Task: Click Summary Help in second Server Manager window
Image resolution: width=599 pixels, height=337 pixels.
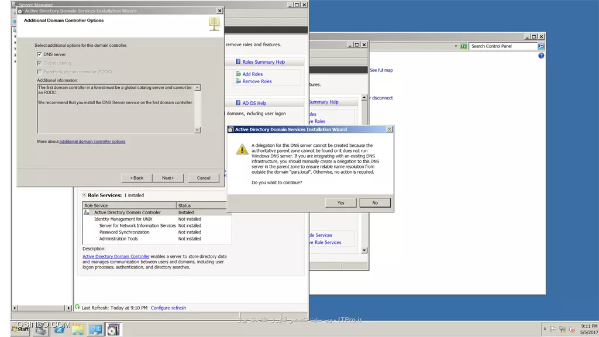Action: 323,102
